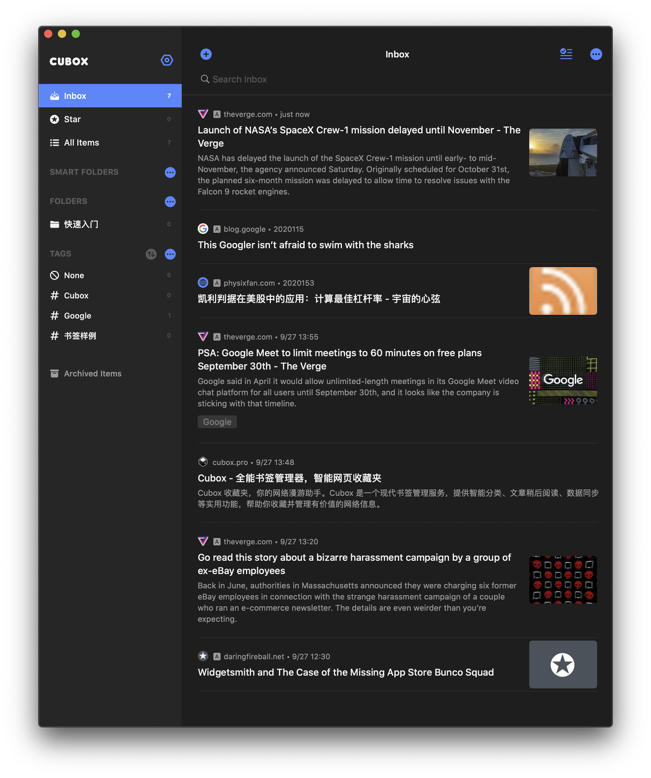Add a new item with plus button
Viewport: 651px width, 778px height.
click(x=206, y=54)
